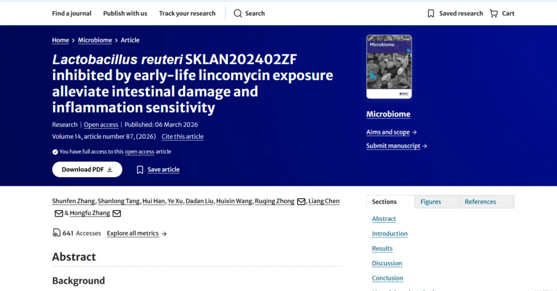Jump to Abstract in Sections list
This screenshot has height=291, width=557.
point(384,219)
